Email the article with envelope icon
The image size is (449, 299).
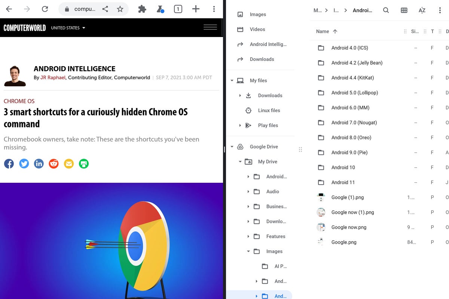pos(69,163)
